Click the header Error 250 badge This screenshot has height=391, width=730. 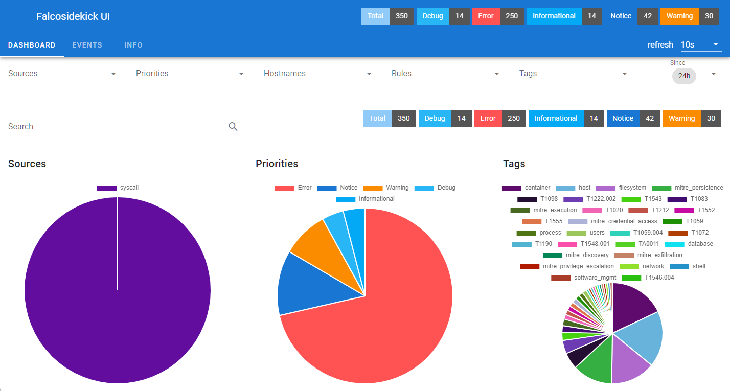pos(498,16)
